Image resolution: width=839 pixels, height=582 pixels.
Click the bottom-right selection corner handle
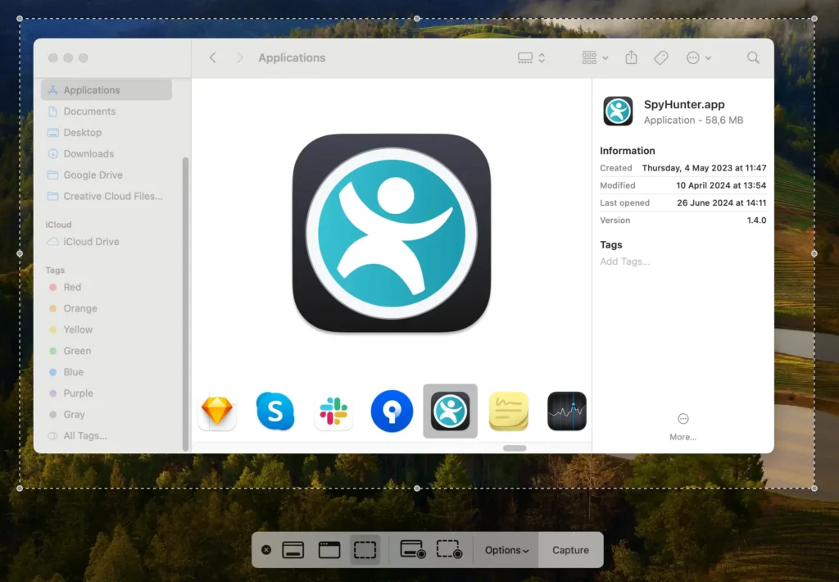(814, 489)
